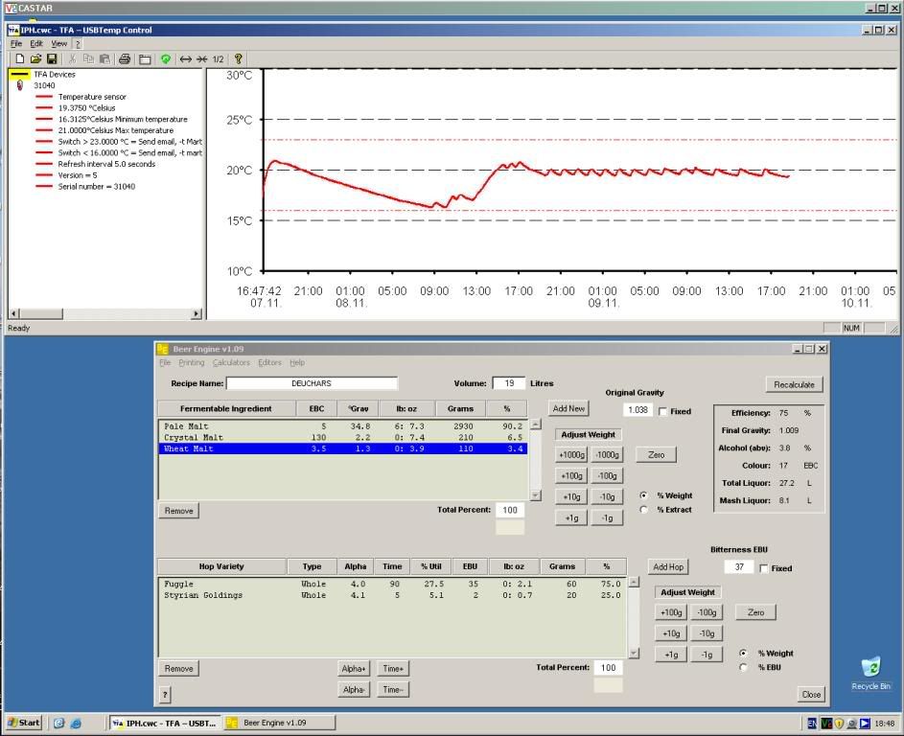The image size is (904, 736).
Task: Click the first quick launch icon beside Start
Action: (58, 723)
